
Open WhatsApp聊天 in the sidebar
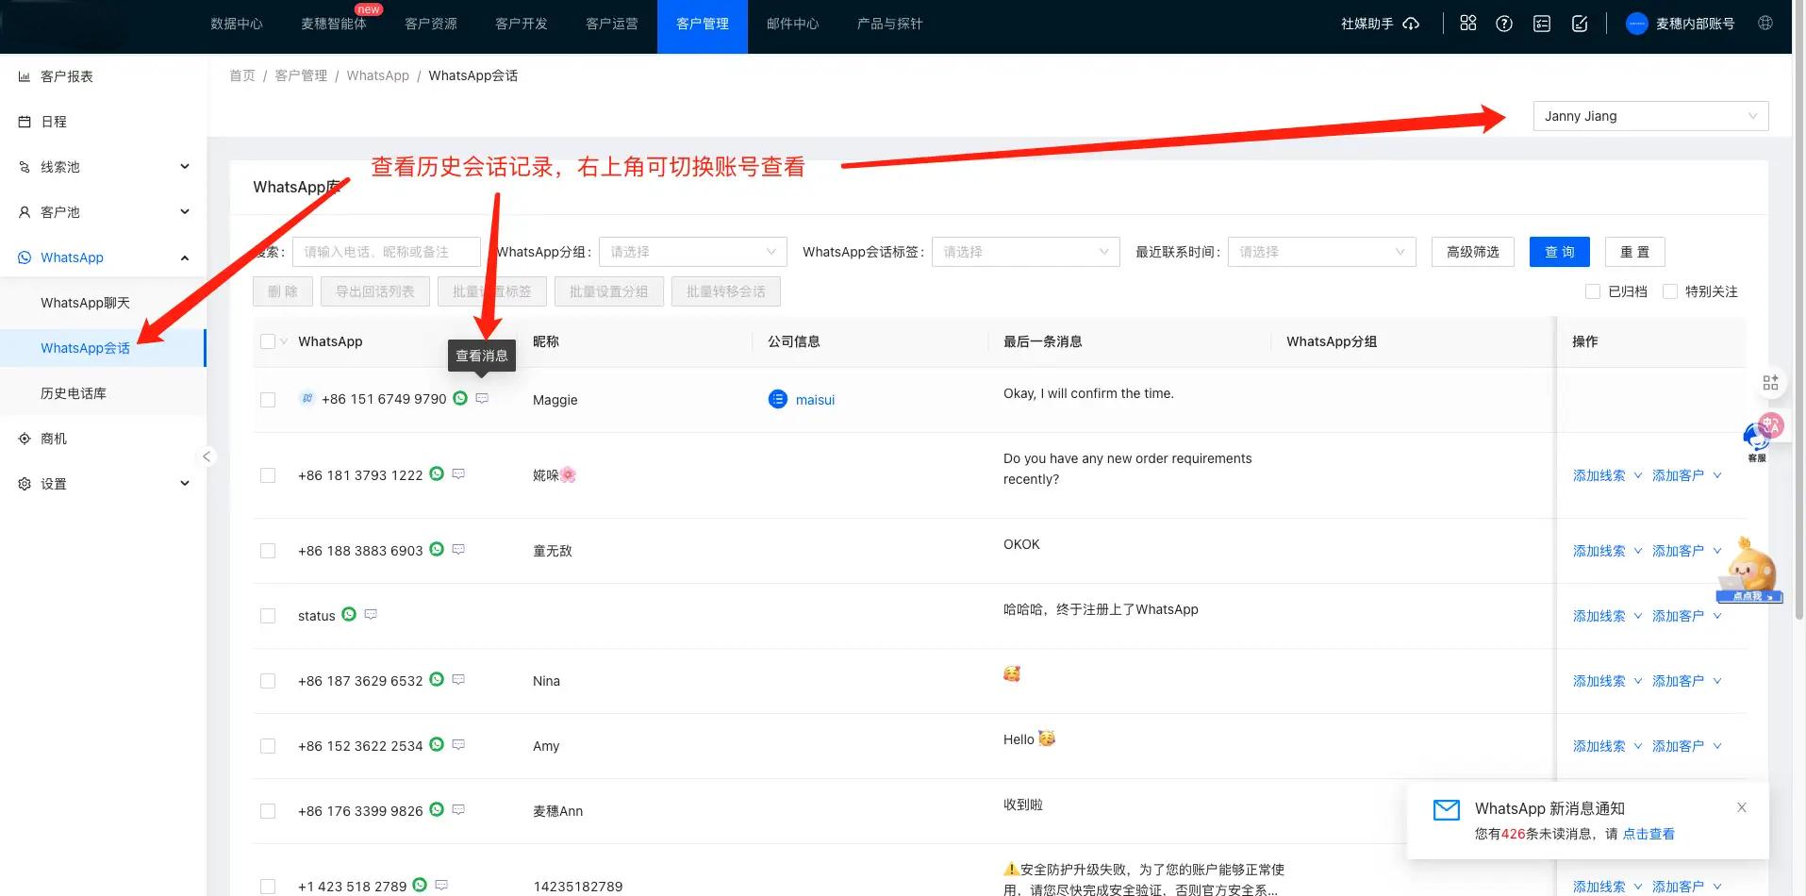[x=85, y=303]
